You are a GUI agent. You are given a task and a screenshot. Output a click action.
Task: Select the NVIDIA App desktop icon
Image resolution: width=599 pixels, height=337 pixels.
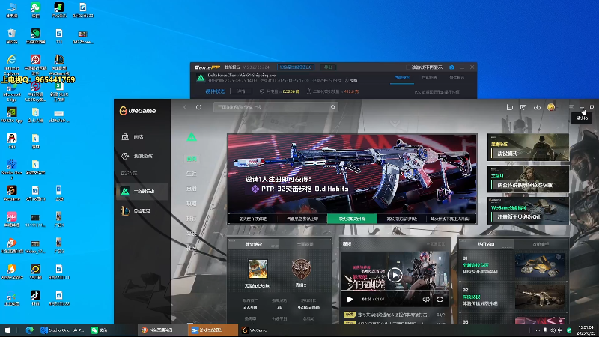pos(12,115)
